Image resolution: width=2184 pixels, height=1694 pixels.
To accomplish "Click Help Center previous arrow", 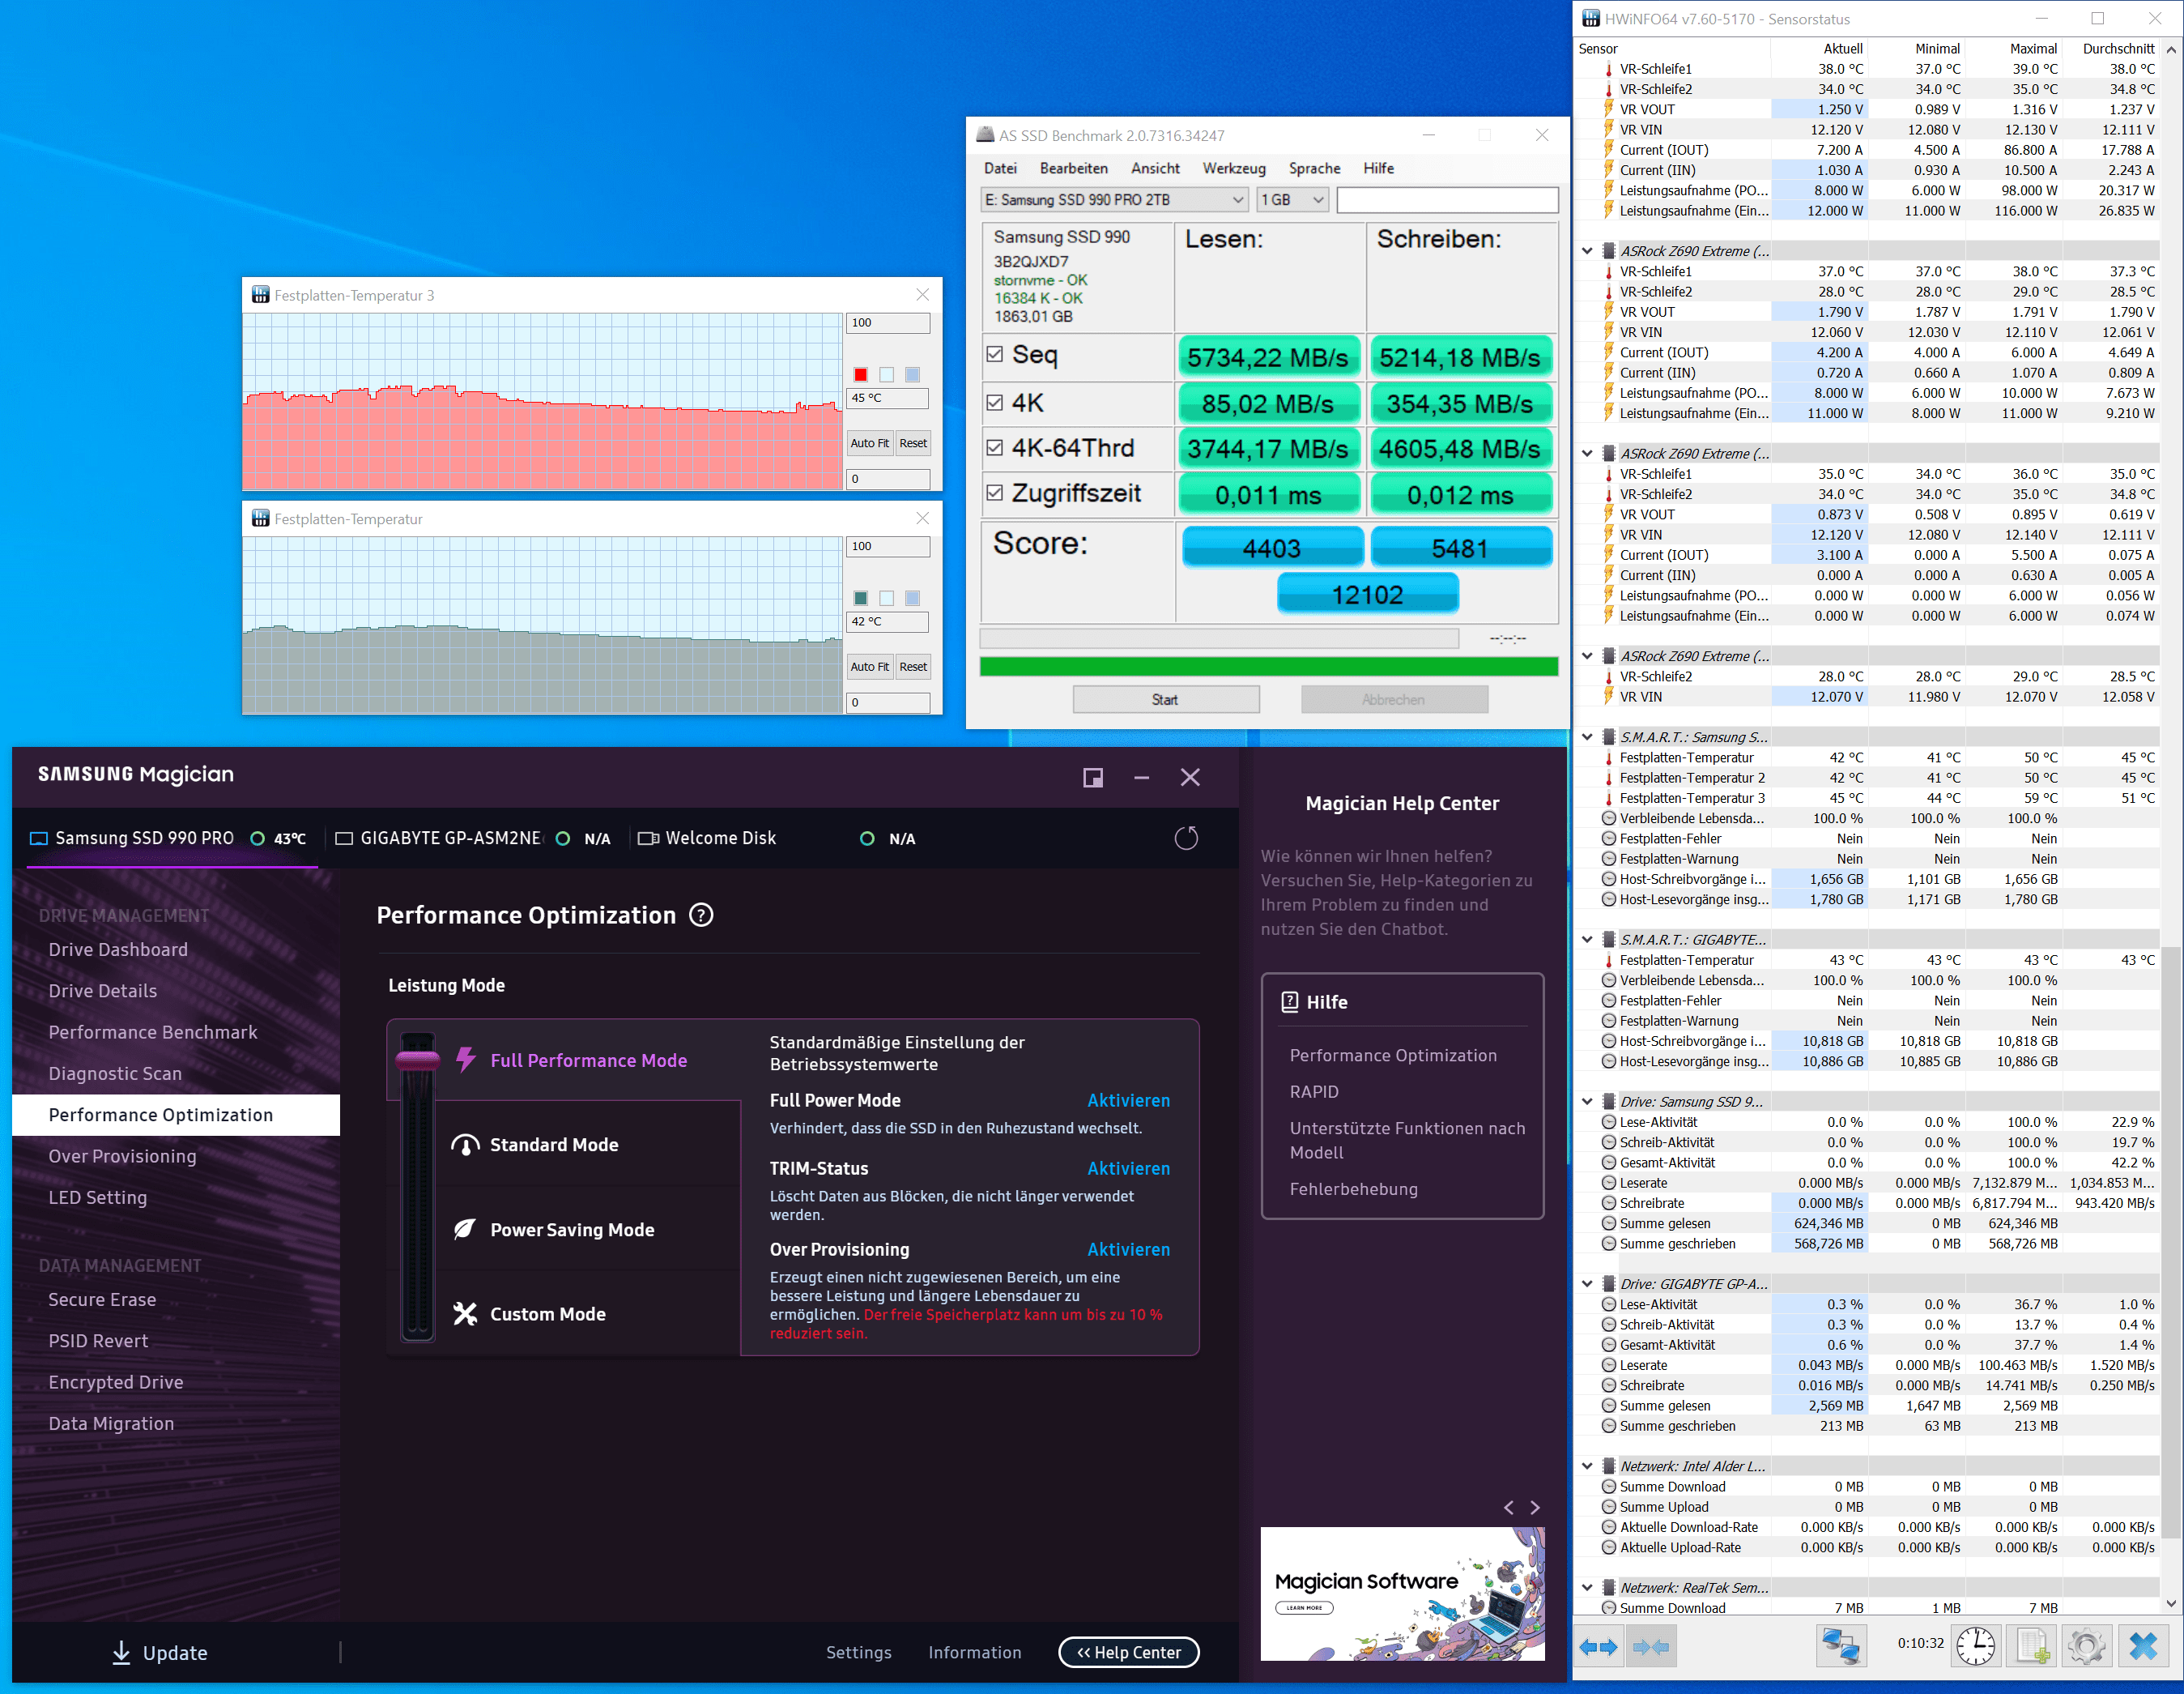I will 1509,1507.
